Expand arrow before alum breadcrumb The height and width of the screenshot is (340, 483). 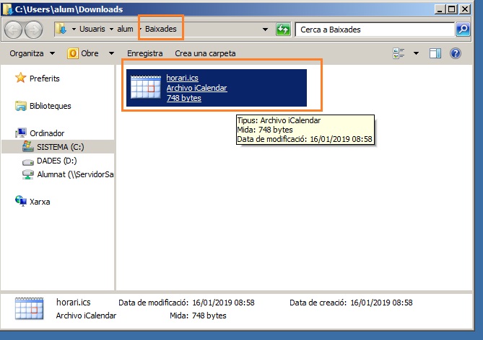tap(111, 30)
